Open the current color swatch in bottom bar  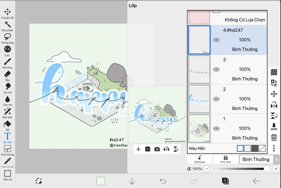[x=101, y=181]
